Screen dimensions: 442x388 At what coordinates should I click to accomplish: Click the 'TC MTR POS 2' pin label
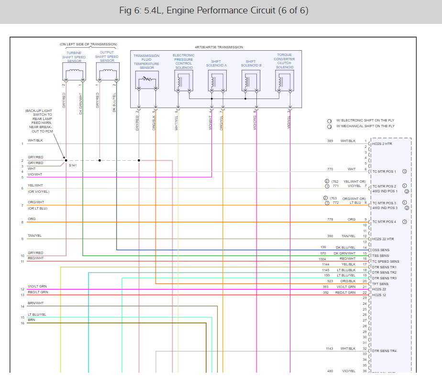pos(384,187)
